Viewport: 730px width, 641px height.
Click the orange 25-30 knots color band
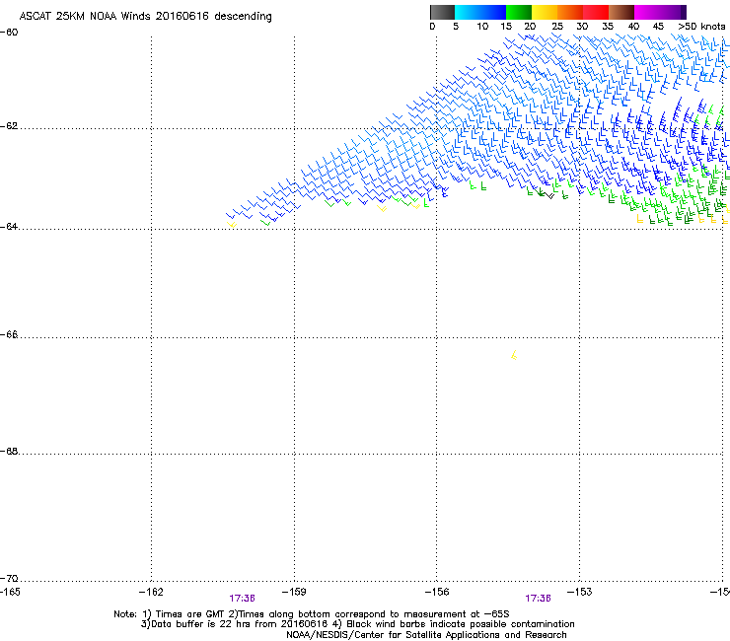(x=570, y=12)
